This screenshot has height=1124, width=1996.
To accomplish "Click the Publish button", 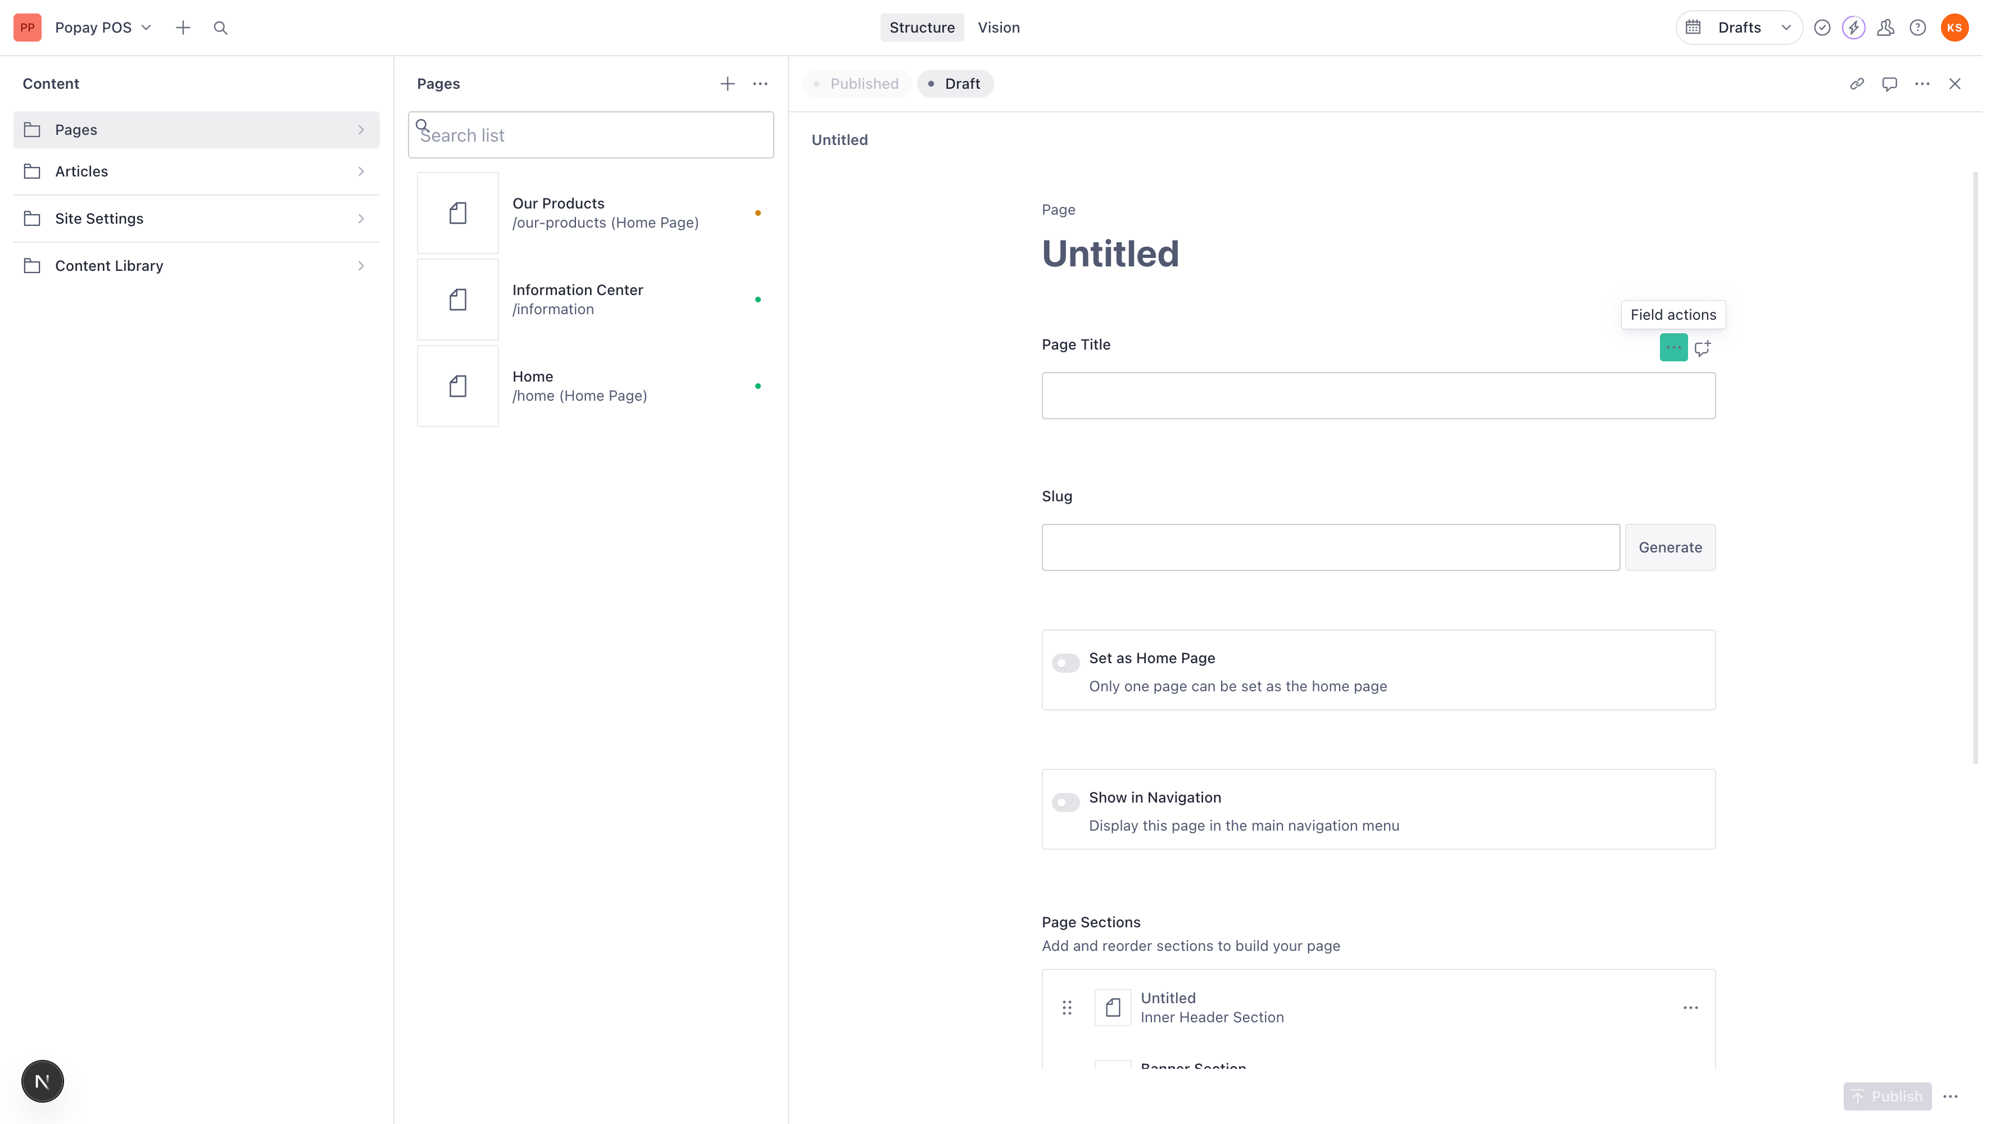I will tap(1887, 1096).
